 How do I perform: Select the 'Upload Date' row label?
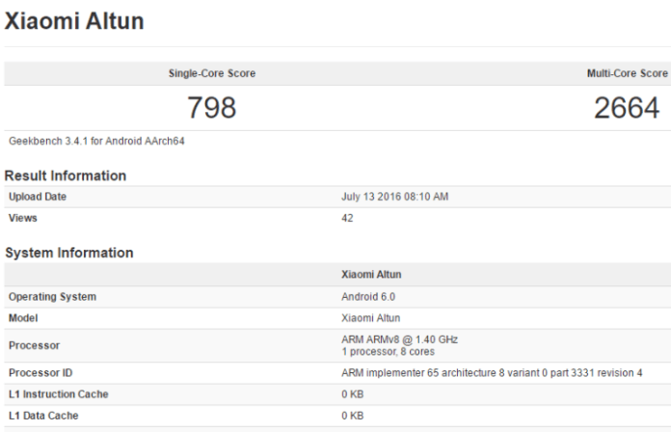click(x=38, y=197)
